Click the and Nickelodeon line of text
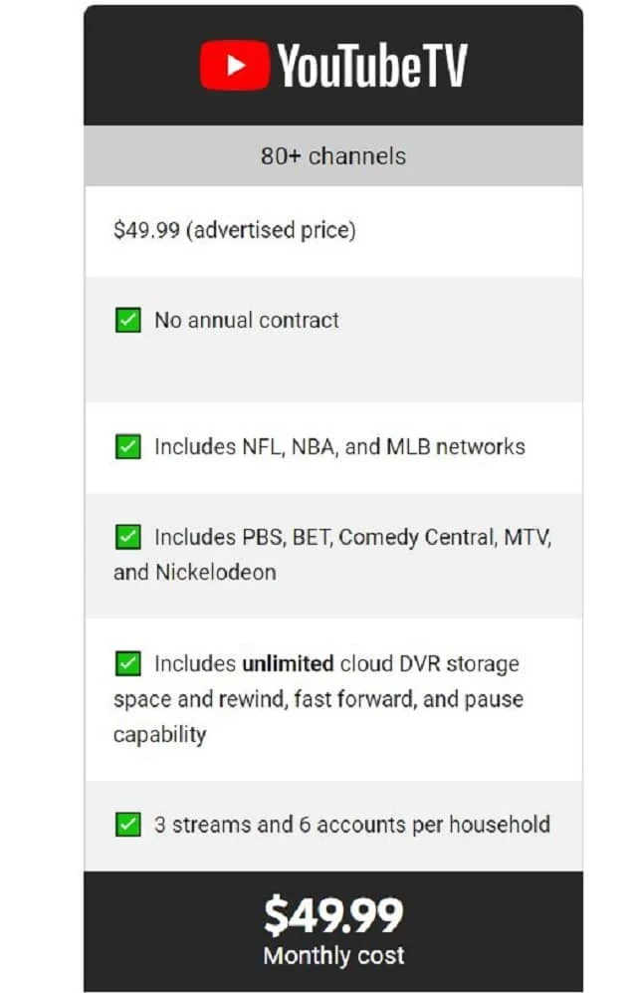637x993 pixels. point(195,572)
